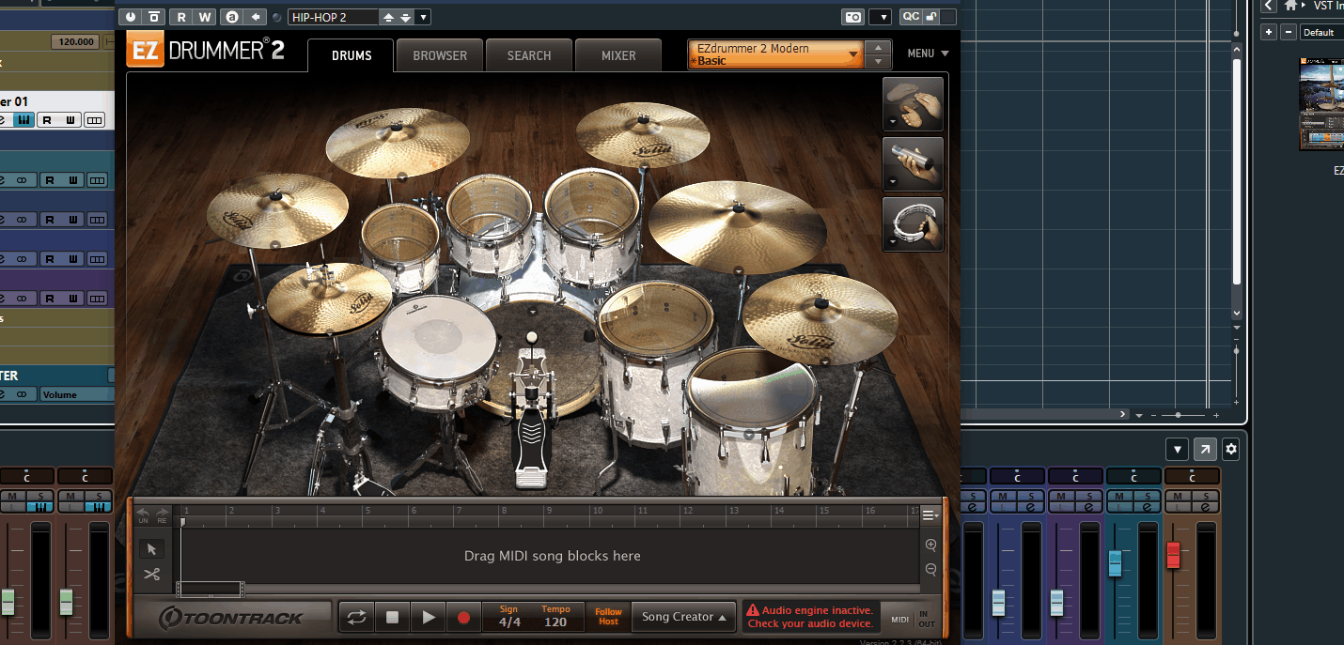Image resolution: width=1344 pixels, height=645 pixels.
Task: Click the zoom in magnifier on song track
Action: [930, 545]
